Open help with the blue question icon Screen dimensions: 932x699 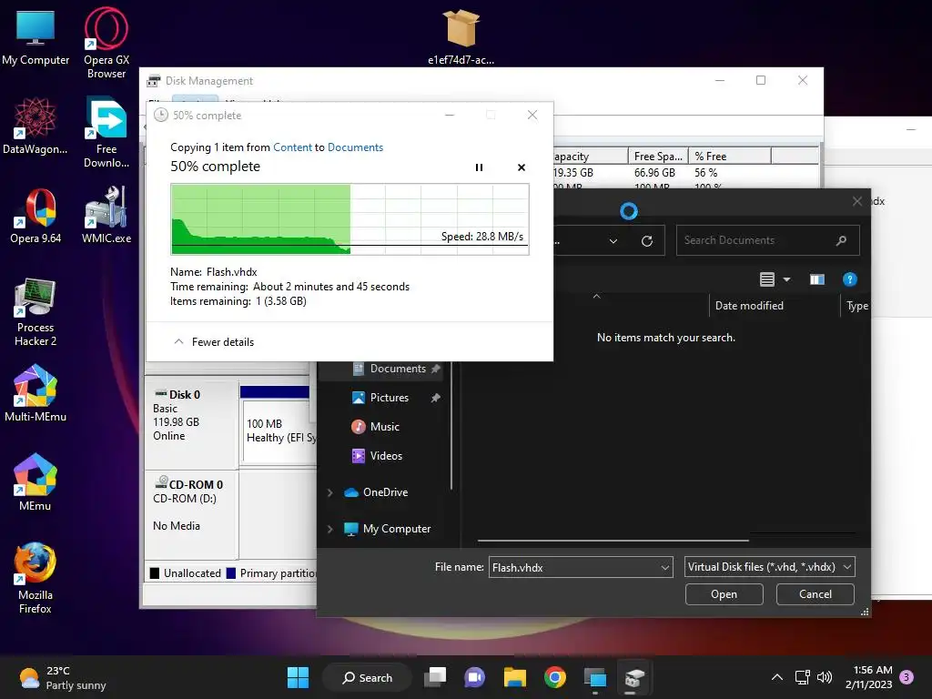click(x=849, y=279)
